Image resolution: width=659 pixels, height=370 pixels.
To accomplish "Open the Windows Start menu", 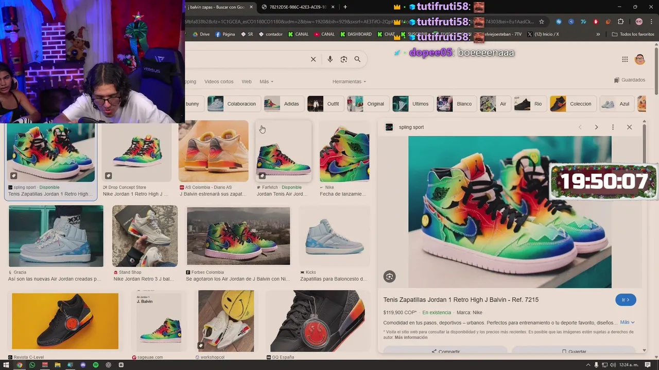I will tap(7, 365).
